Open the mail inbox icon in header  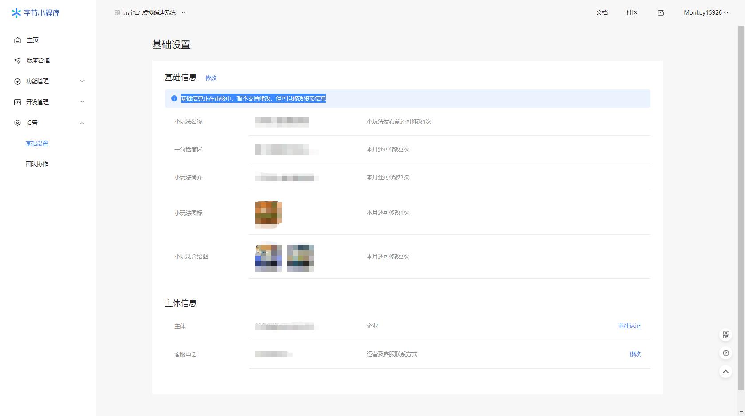pyautogui.click(x=660, y=13)
